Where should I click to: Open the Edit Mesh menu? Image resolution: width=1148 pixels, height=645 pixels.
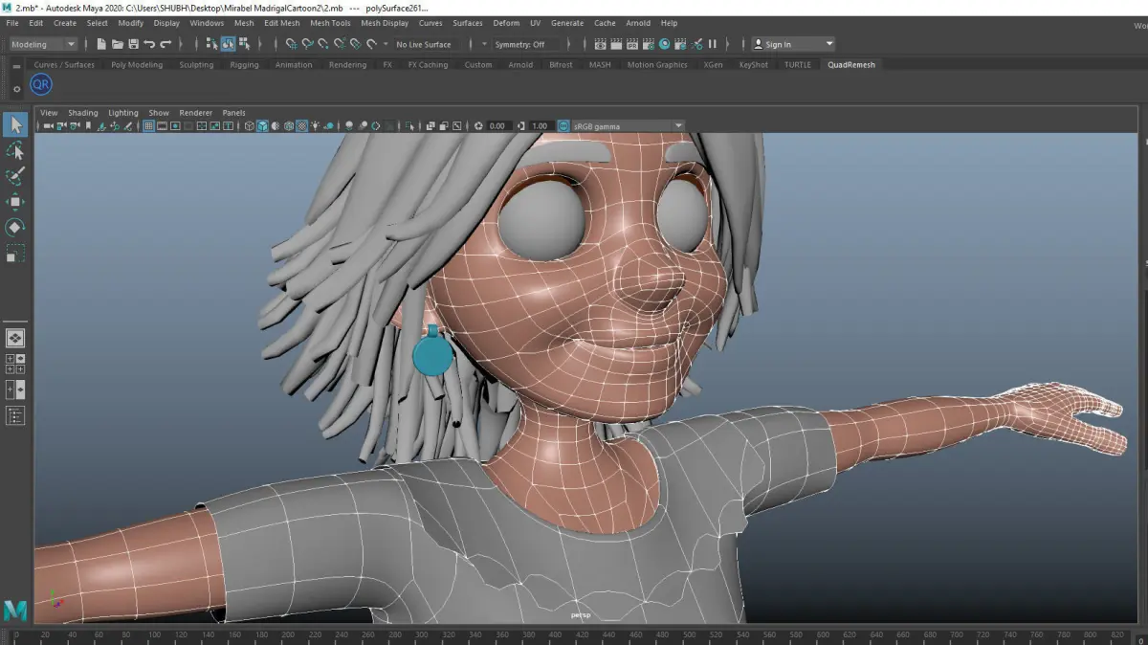tap(281, 23)
